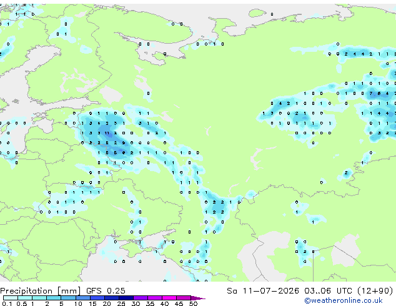Screen dimensions: 396x306
Task: Click the 0.1–0.5 mm legend color swatch
Action: (x=11, y=298)
